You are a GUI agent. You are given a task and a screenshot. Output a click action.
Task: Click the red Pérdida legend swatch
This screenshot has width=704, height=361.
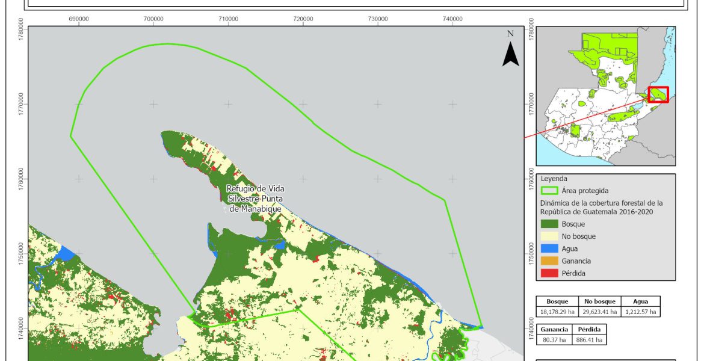coord(549,273)
